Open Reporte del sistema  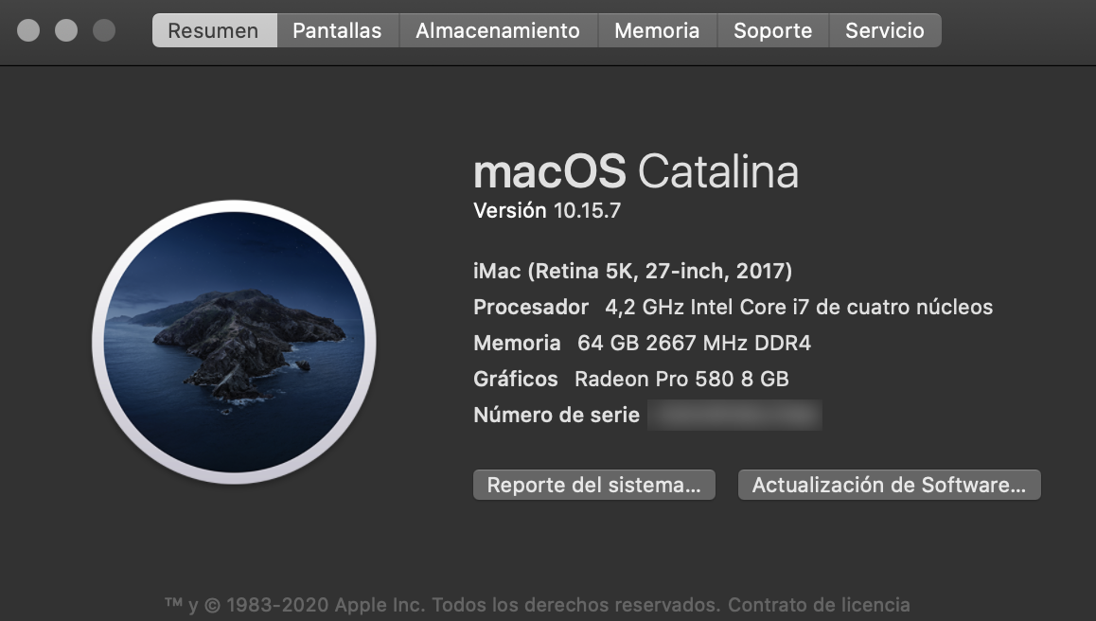point(594,485)
